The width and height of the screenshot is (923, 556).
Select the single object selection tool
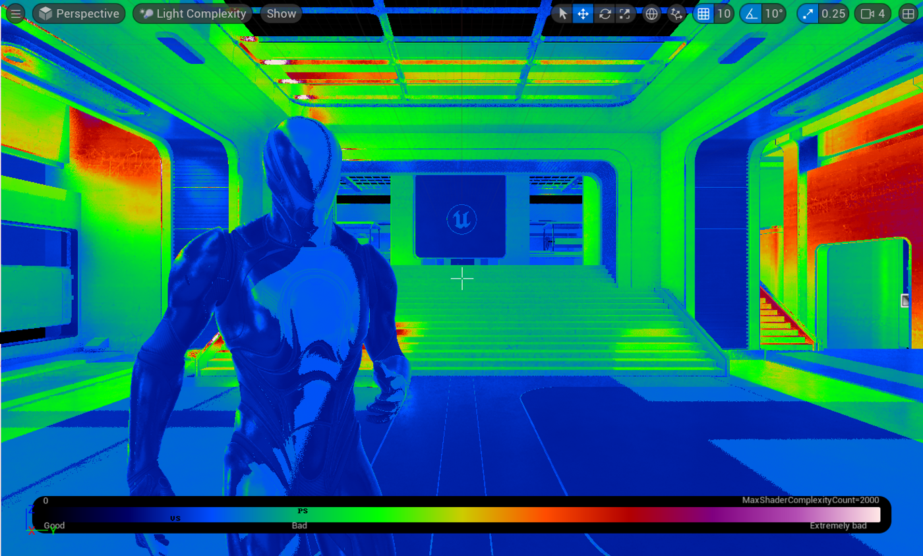(x=562, y=13)
